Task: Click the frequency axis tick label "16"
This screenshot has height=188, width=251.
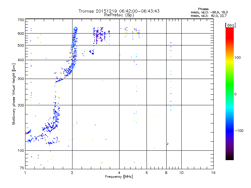Action: point(213,173)
